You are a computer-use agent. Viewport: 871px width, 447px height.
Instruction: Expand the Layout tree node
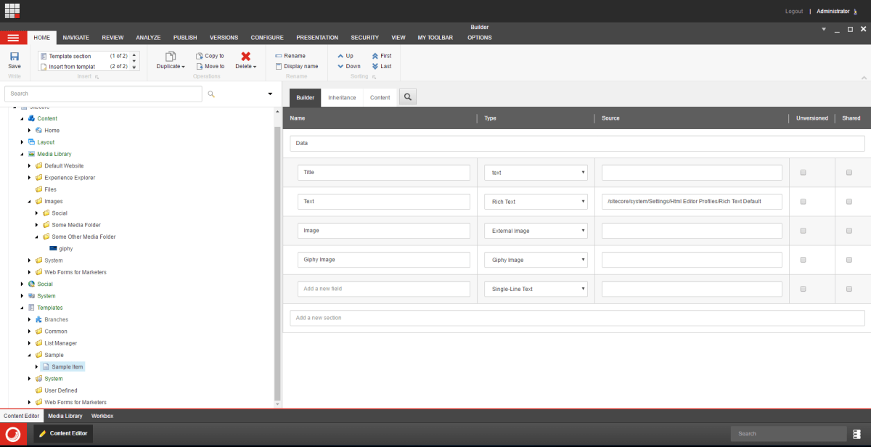click(23, 142)
